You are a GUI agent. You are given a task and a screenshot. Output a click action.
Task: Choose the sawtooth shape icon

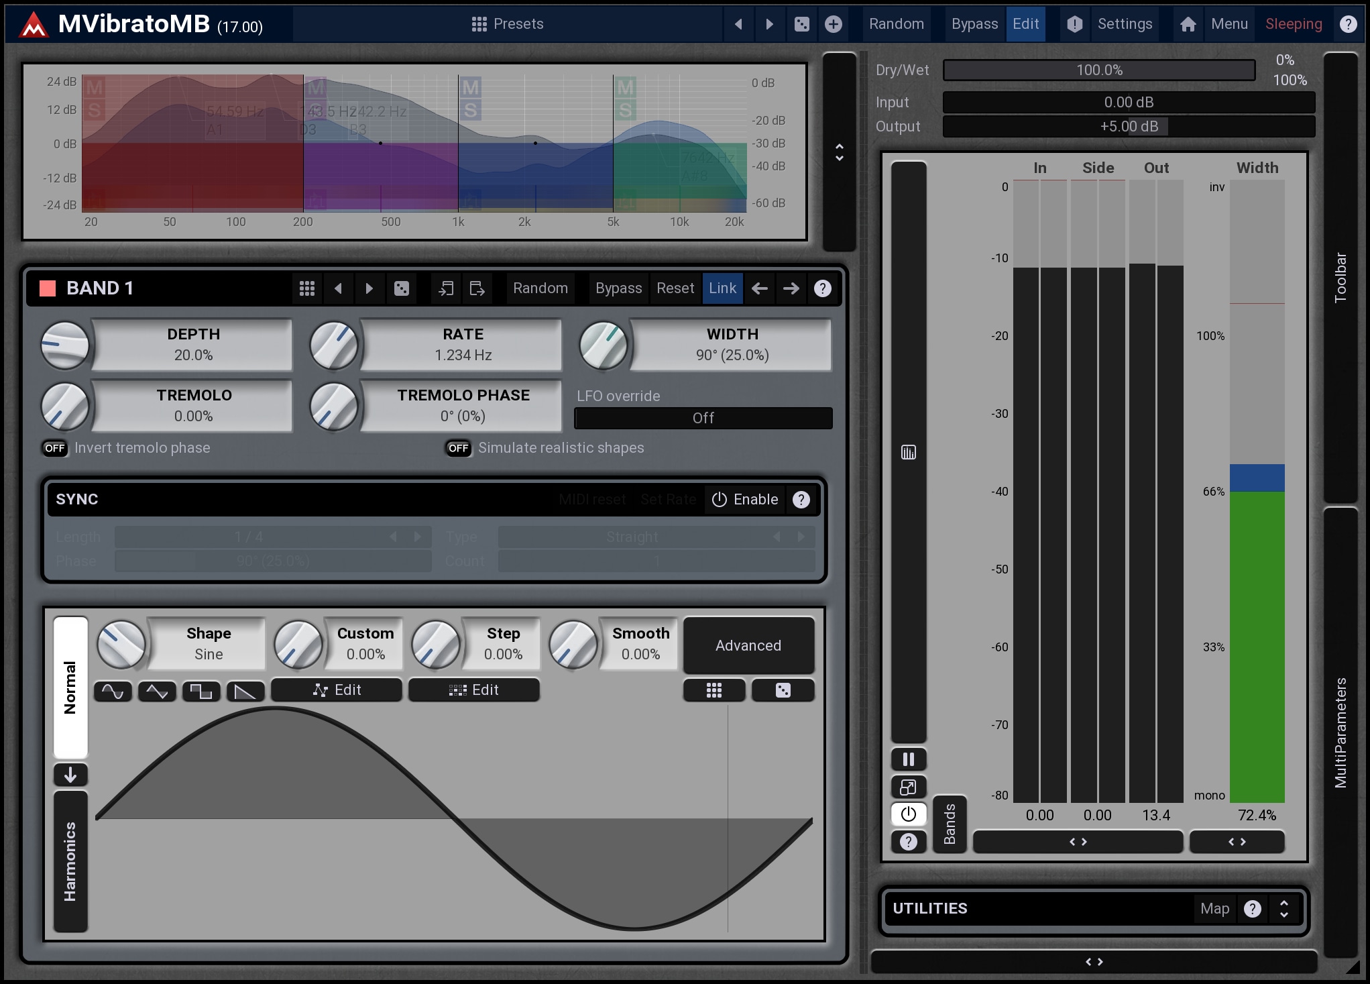pos(245,691)
